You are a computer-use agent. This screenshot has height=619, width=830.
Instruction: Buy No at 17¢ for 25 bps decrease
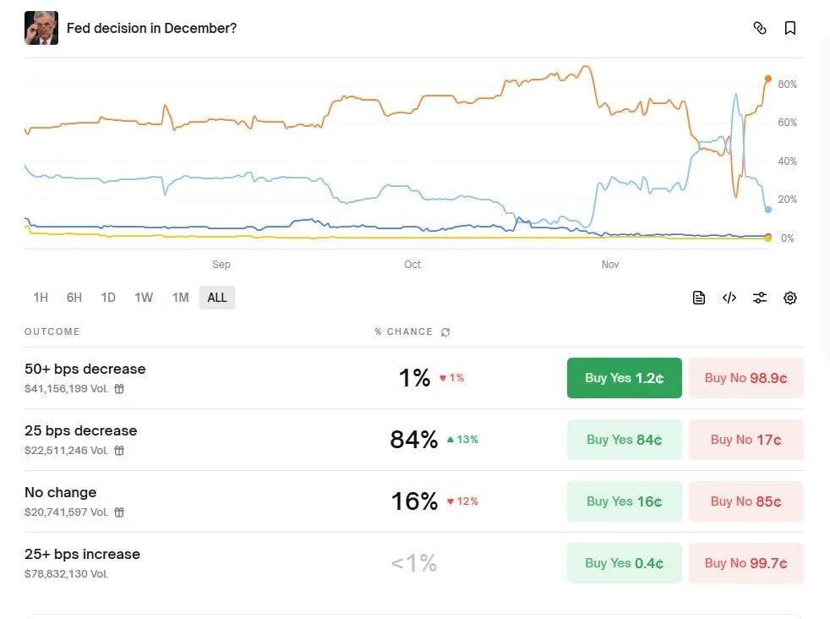(x=745, y=440)
